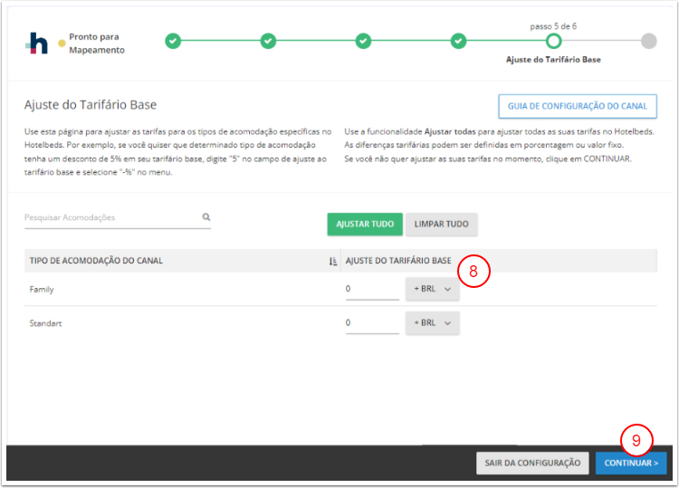Click the third completed step checkmark

(363, 41)
